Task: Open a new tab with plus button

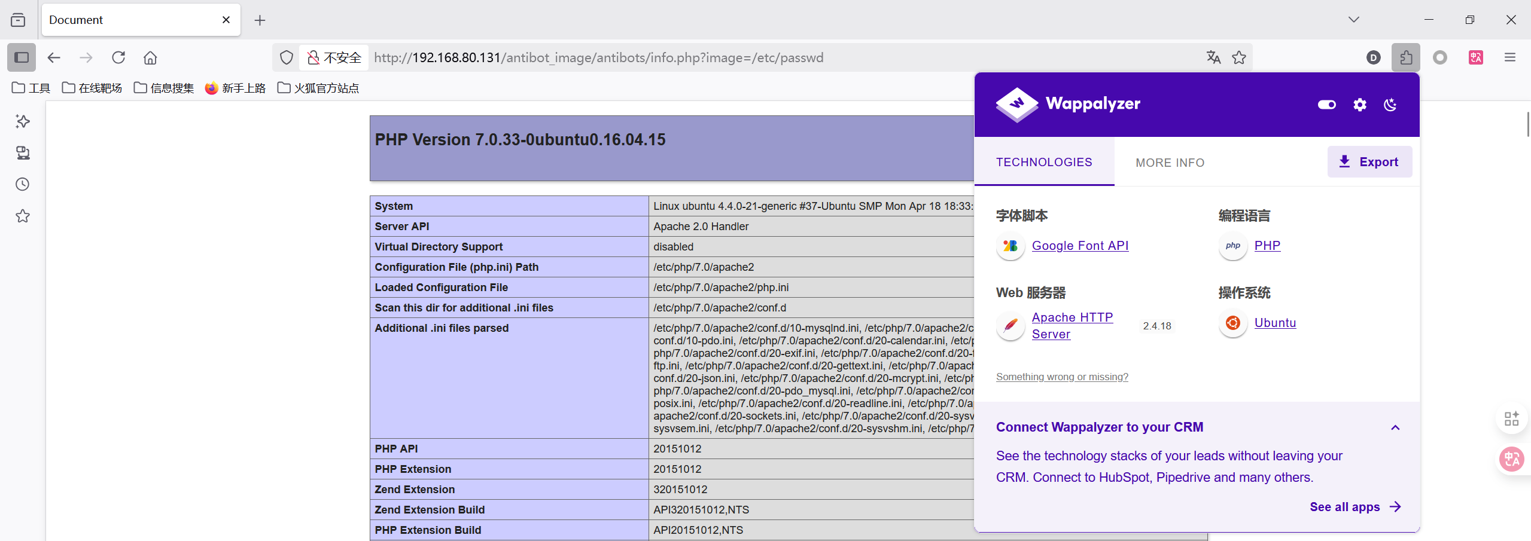Action: [260, 20]
